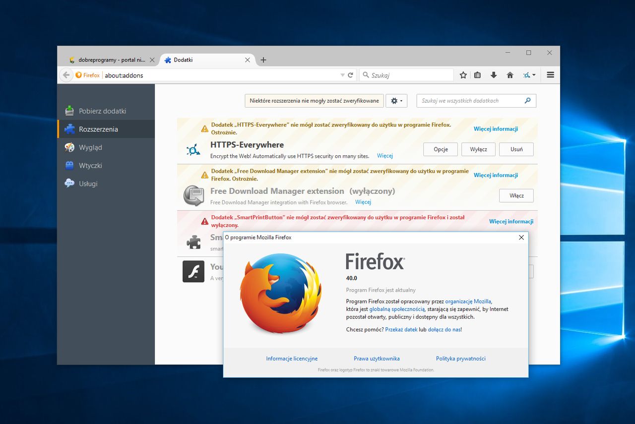Close the About Mozilla Firefox dialog

click(521, 238)
